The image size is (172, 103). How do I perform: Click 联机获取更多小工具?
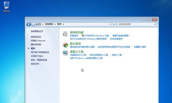point(99,55)
